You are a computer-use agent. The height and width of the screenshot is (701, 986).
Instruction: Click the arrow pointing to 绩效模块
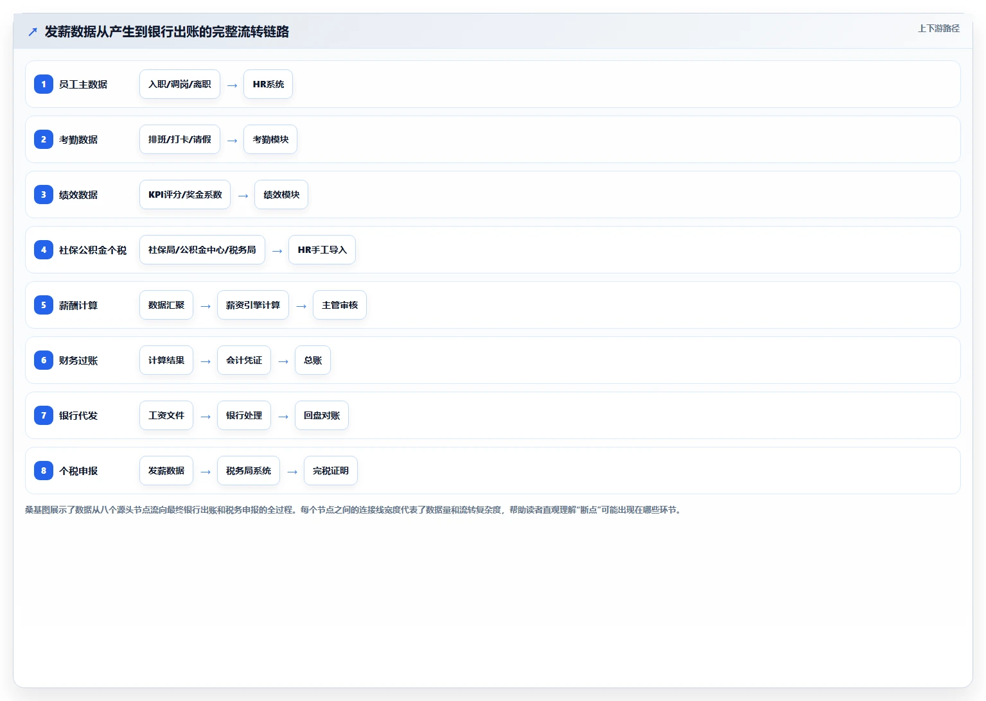[243, 196]
